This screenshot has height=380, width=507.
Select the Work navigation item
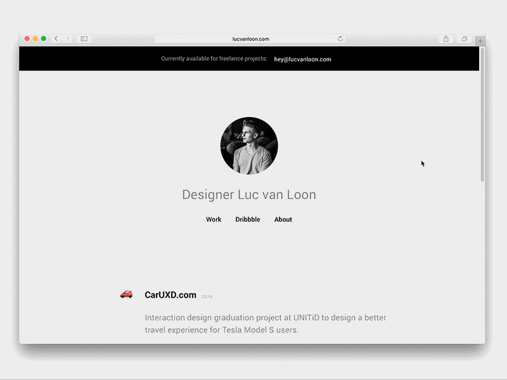click(213, 219)
